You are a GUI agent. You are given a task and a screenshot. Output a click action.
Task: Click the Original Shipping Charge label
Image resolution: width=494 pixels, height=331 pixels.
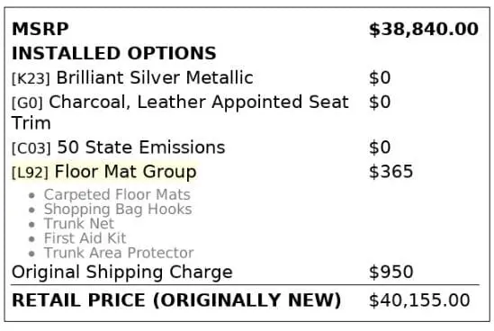(x=122, y=273)
